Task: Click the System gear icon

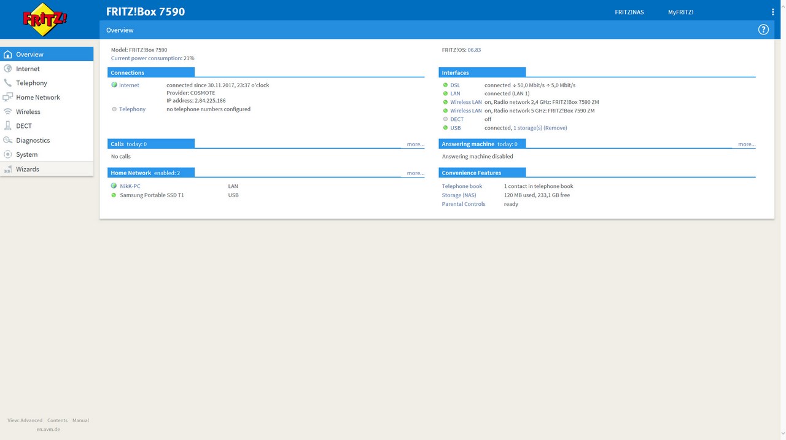Action: [8, 154]
